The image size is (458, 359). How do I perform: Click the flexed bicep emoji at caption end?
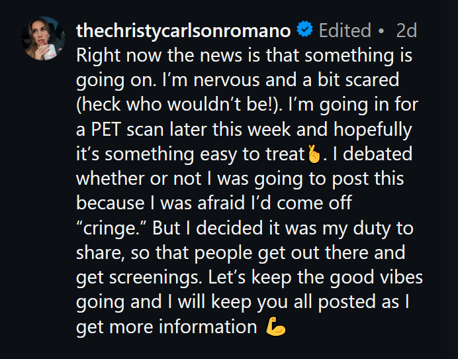pyautogui.click(x=275, y=328)
